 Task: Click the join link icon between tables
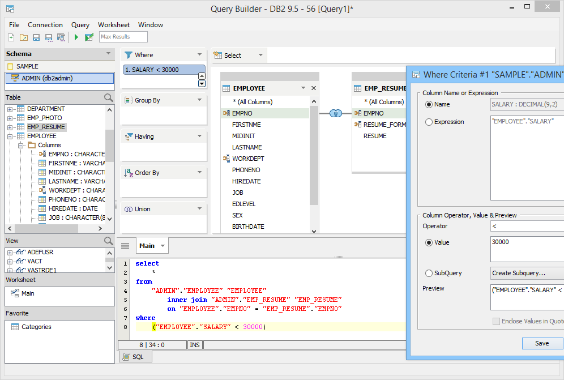point(336,113)
